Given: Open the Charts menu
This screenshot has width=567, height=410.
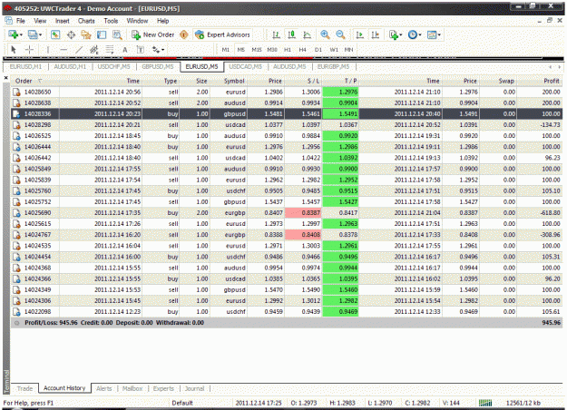Looking at the screenshot, I should point(86,21).
